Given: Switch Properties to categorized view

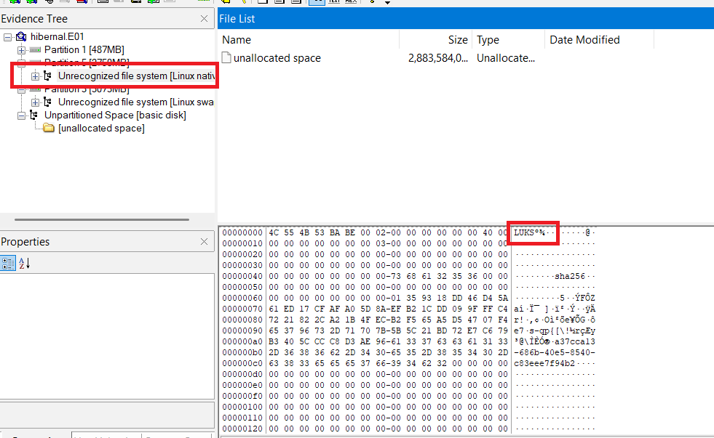Looking at the screenshot, I should click(8, 263).
